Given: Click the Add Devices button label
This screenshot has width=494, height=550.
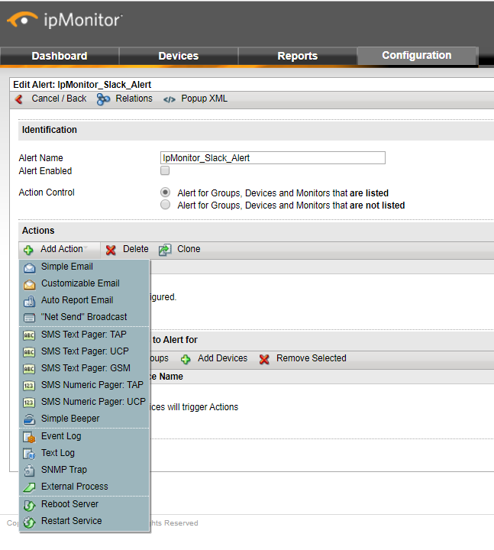Looking at the screenshot, I should pyautogui.click(x=223, y=358).
